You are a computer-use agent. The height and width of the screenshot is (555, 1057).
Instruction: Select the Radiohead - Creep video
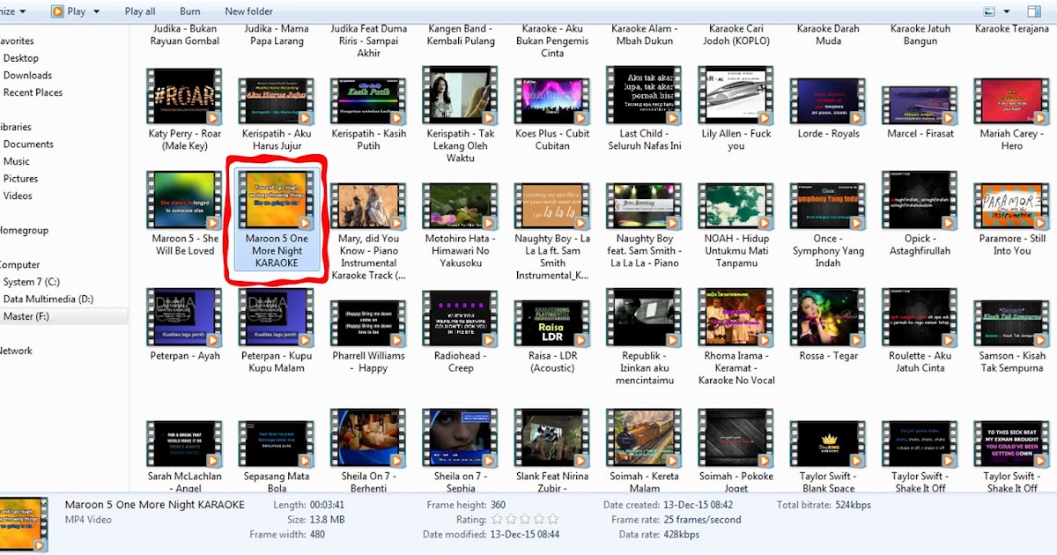click(461, 332)
